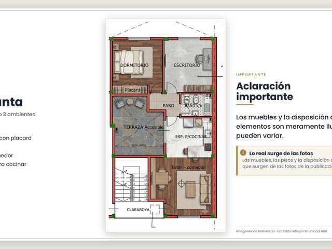
Task: Click the sofa drawing in the living room
Action: [205, 189]
